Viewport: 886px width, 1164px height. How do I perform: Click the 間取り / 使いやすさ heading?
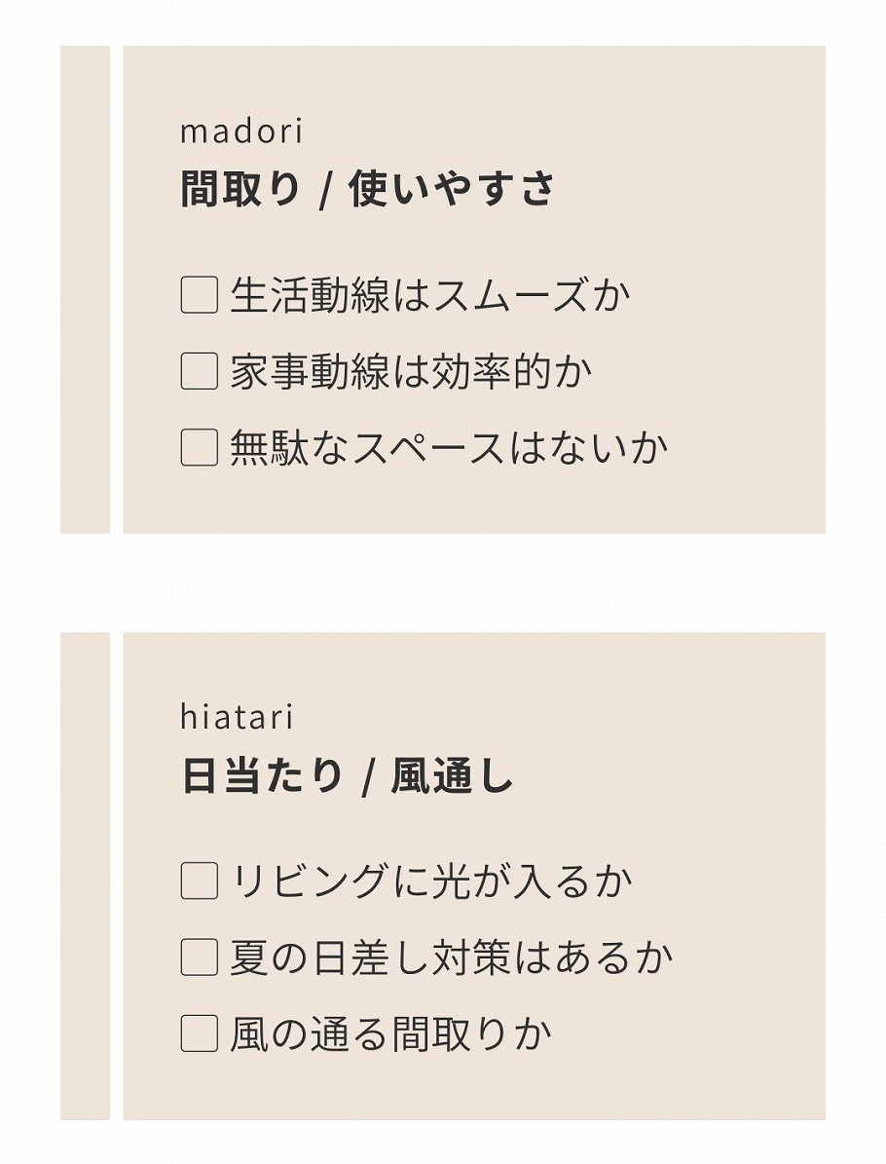pyautogui.click(x=367, y=190)
